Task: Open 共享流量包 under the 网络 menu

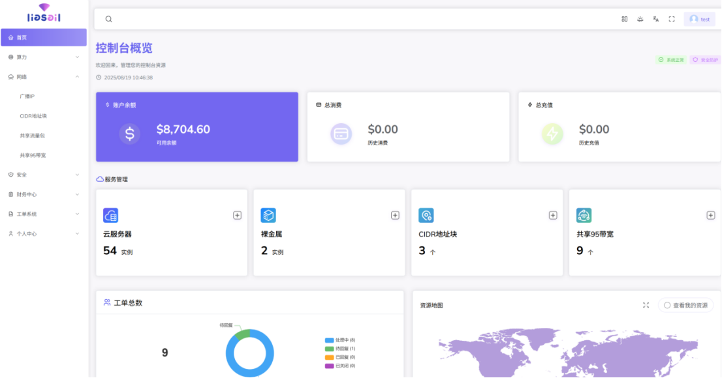Action: (x=33, y=136)
